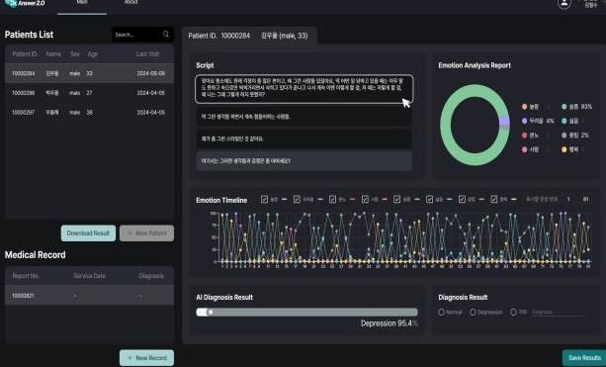Select the Depression diagnosis radio button
The image size is (606, 367).
pos(473,312)
